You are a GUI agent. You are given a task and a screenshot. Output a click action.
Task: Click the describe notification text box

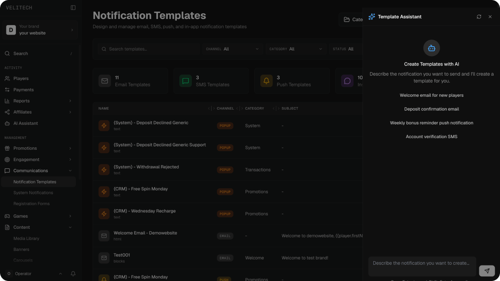(x=422, y=266)
